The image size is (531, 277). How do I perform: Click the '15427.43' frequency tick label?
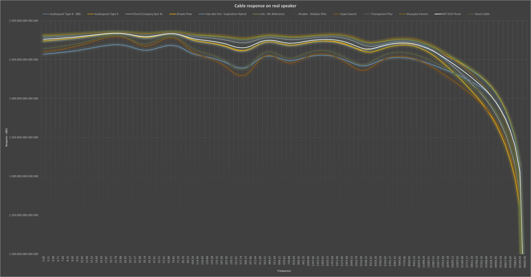(x=438, y=262)
